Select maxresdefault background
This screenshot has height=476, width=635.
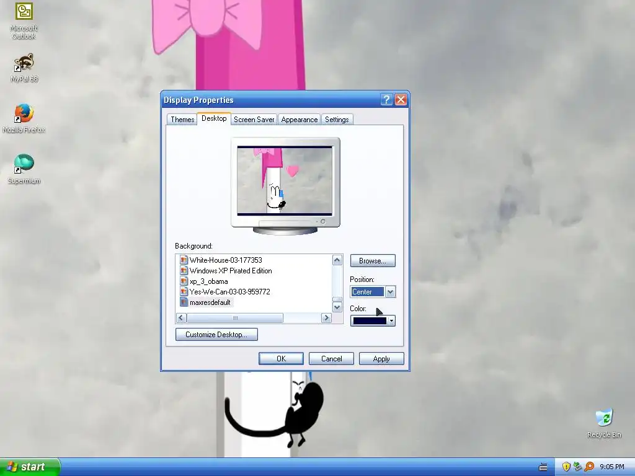click(210, 302)
